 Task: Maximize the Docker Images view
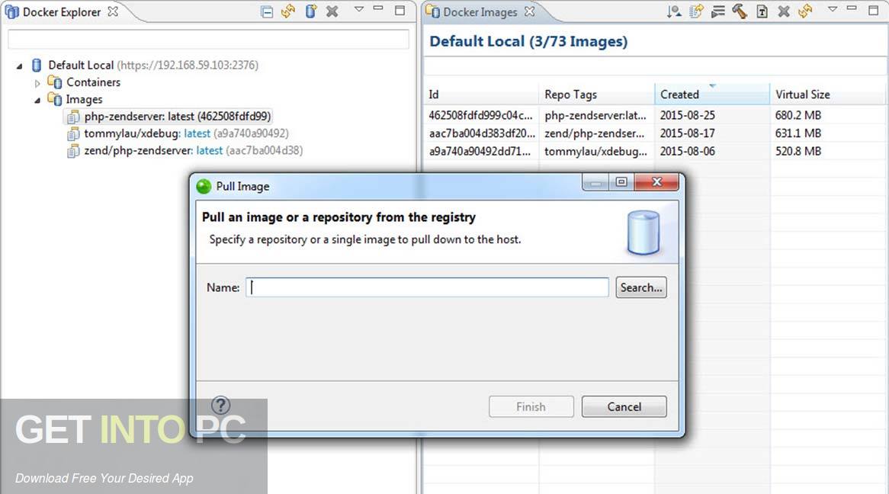pyautogui.click(x=873, y=10)
